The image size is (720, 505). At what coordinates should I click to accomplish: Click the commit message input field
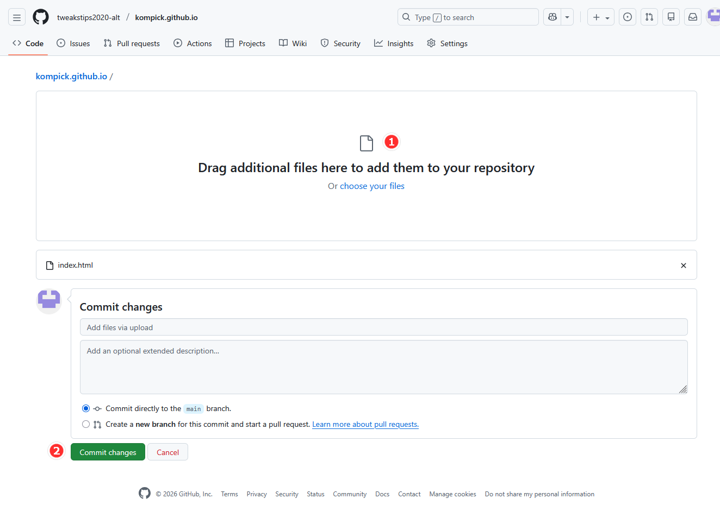[383, 327]
